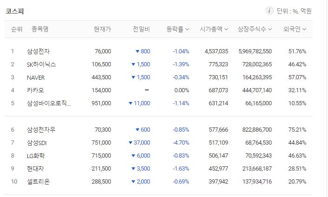This screenshot has width=328, height=197.
Task: Click market cap value 397,942
Action: point(218,182)
